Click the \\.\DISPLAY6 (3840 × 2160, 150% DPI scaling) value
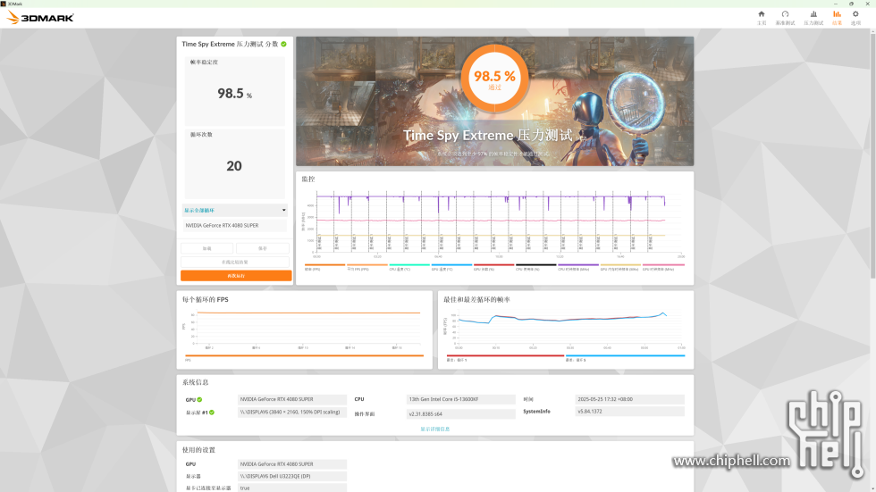The height and width of the screenshot is (492, 876). click(291, 413)
